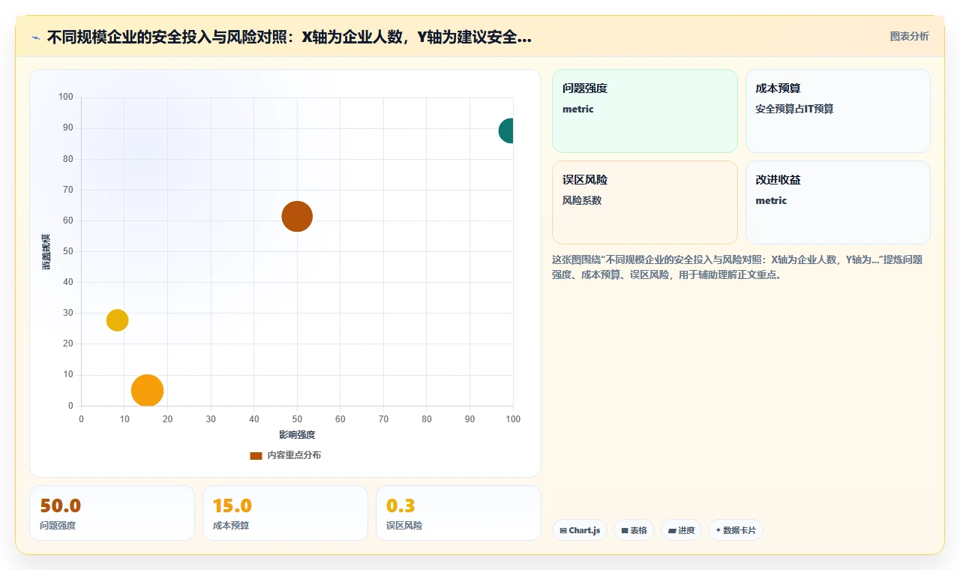This screenshot has width=960, height=570.
Task: Click the x-axis tick label 50
Action: [x=297, y=419]
